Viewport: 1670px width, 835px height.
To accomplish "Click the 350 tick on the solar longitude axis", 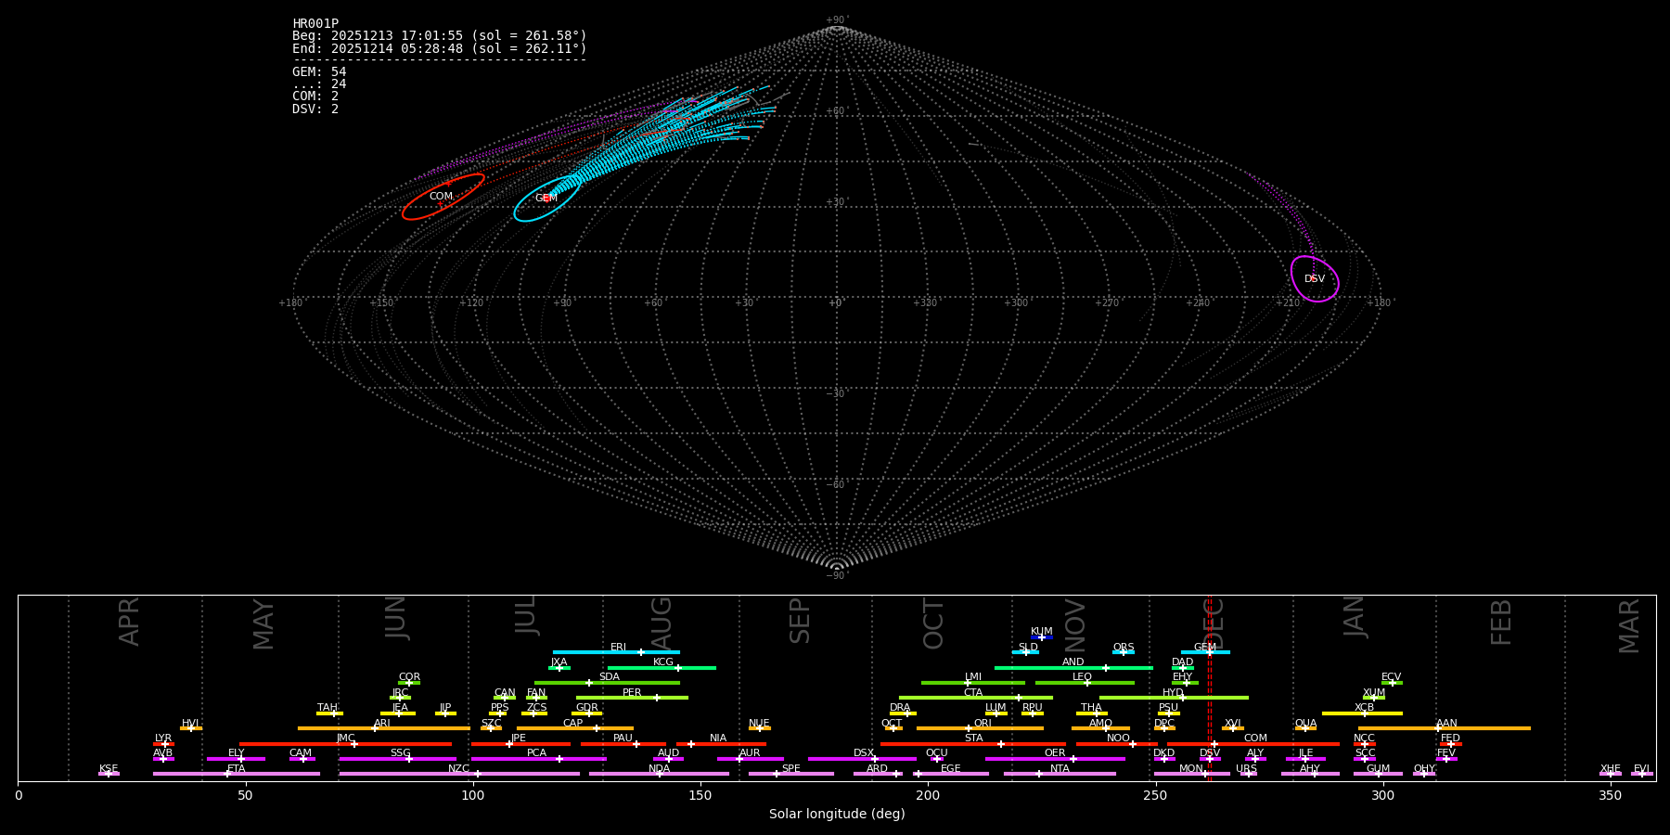I will click(x=1611, y=796).
